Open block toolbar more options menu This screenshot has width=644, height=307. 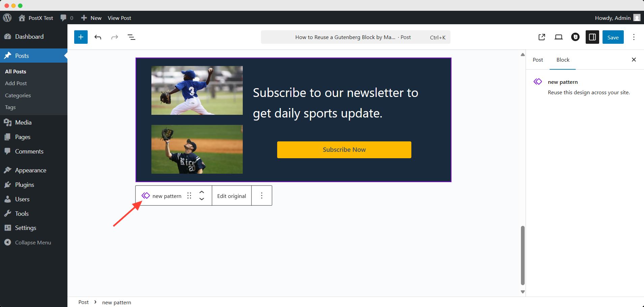pyautogui.click(x=262, y=196)
